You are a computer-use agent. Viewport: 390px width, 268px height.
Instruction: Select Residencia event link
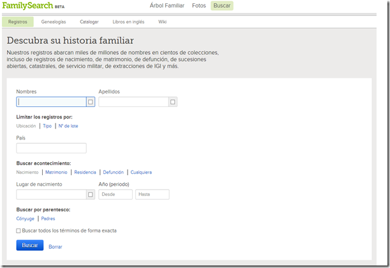[x=85, y=173]
